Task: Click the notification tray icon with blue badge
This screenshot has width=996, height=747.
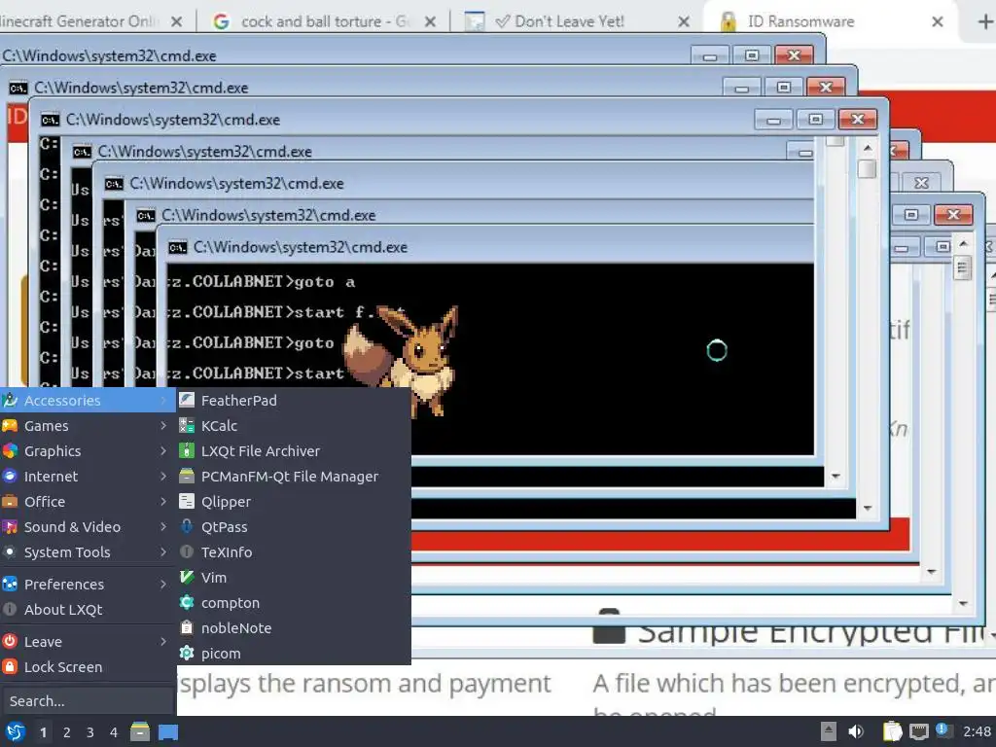Action: 943,730
